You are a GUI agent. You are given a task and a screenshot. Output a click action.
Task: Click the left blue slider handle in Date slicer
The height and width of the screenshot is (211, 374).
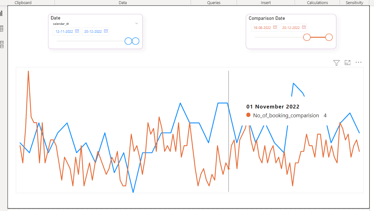tap(128, 41)
